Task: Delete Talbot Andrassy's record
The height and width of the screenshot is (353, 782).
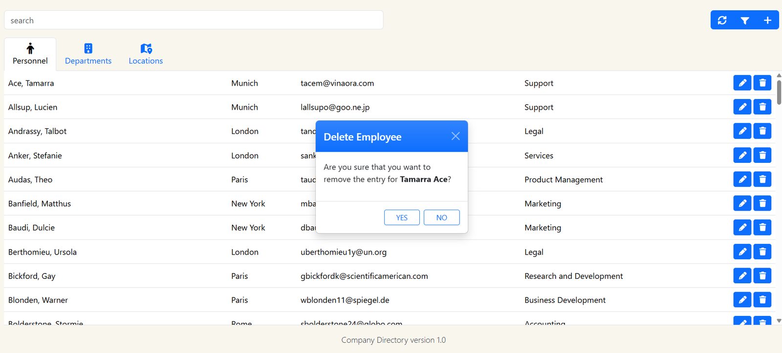Action: coord(762,131)
